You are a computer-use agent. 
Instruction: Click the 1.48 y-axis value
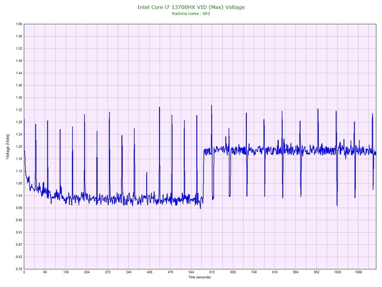[x=19, y=61]
